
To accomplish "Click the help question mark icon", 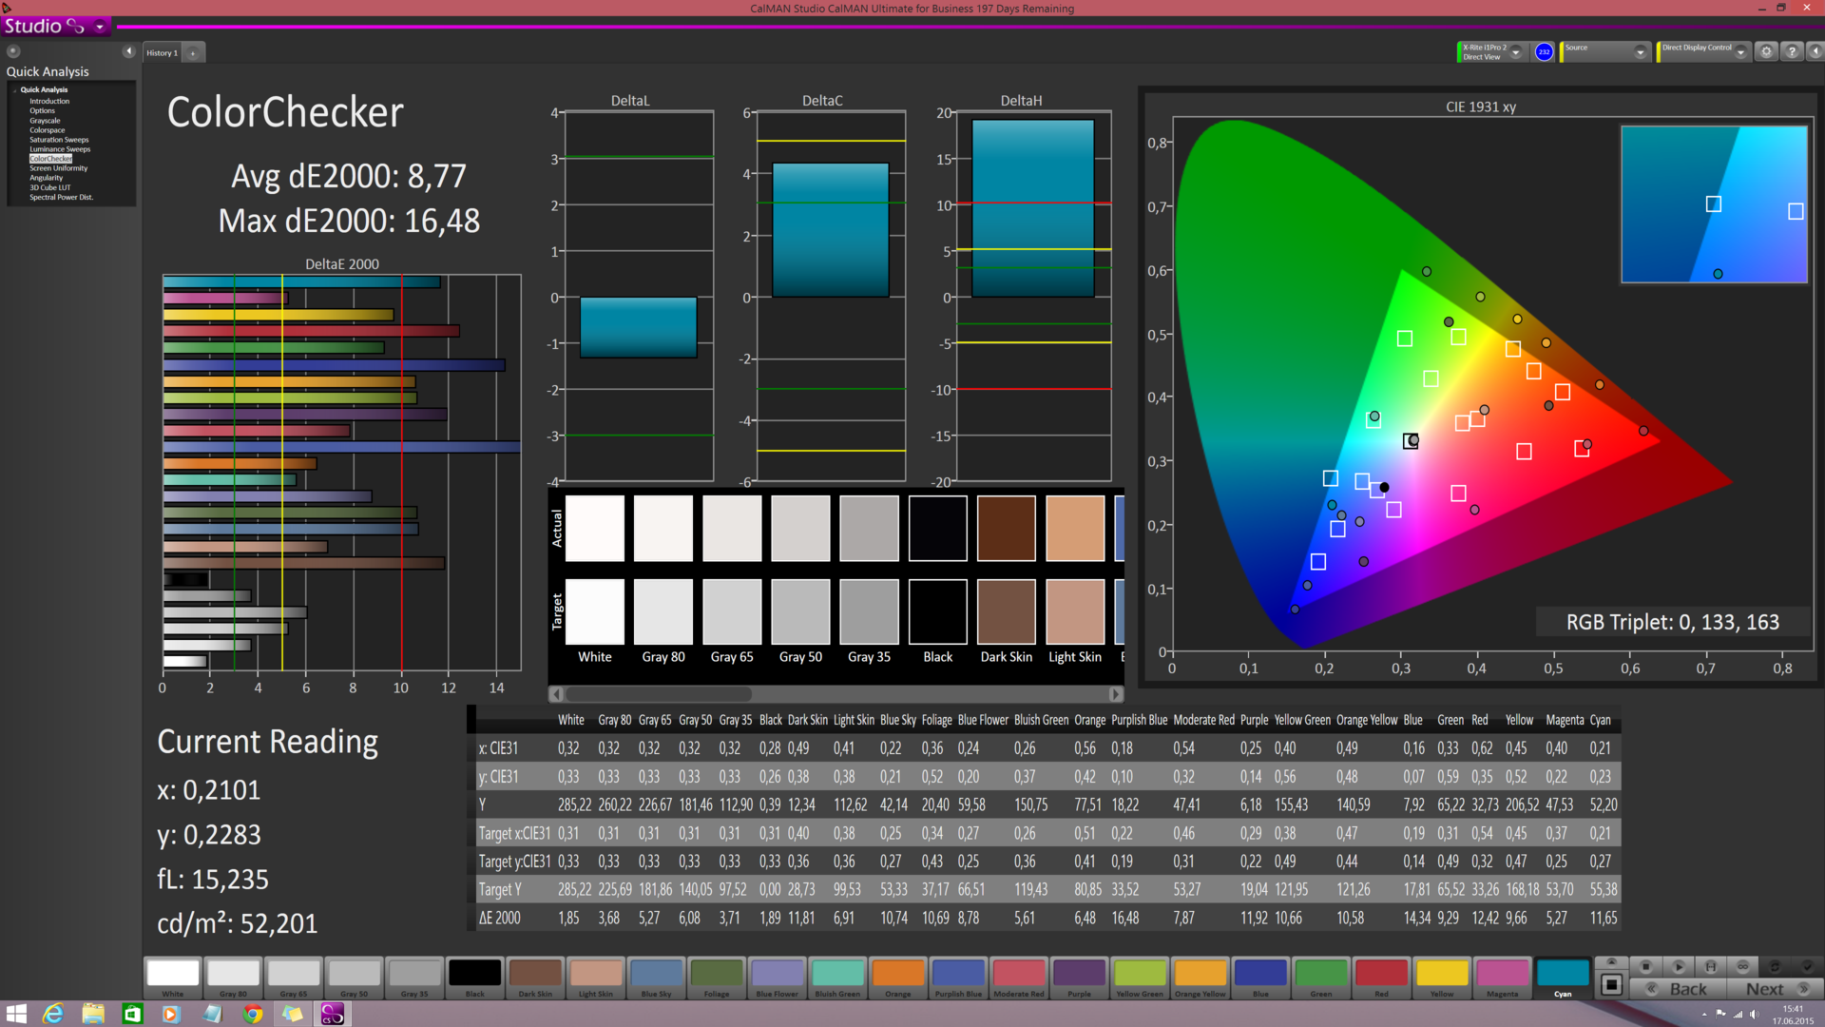I will click(x=1792, y=52).
